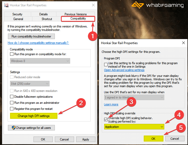Open Advanced scaling settings link
The width and height of the screenshot is (188, 145).
pos(124,70)
